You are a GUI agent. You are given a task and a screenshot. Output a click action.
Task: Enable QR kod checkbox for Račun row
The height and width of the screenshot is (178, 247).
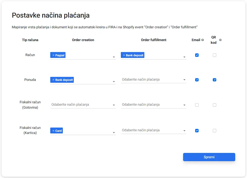(x=214, y=55)
